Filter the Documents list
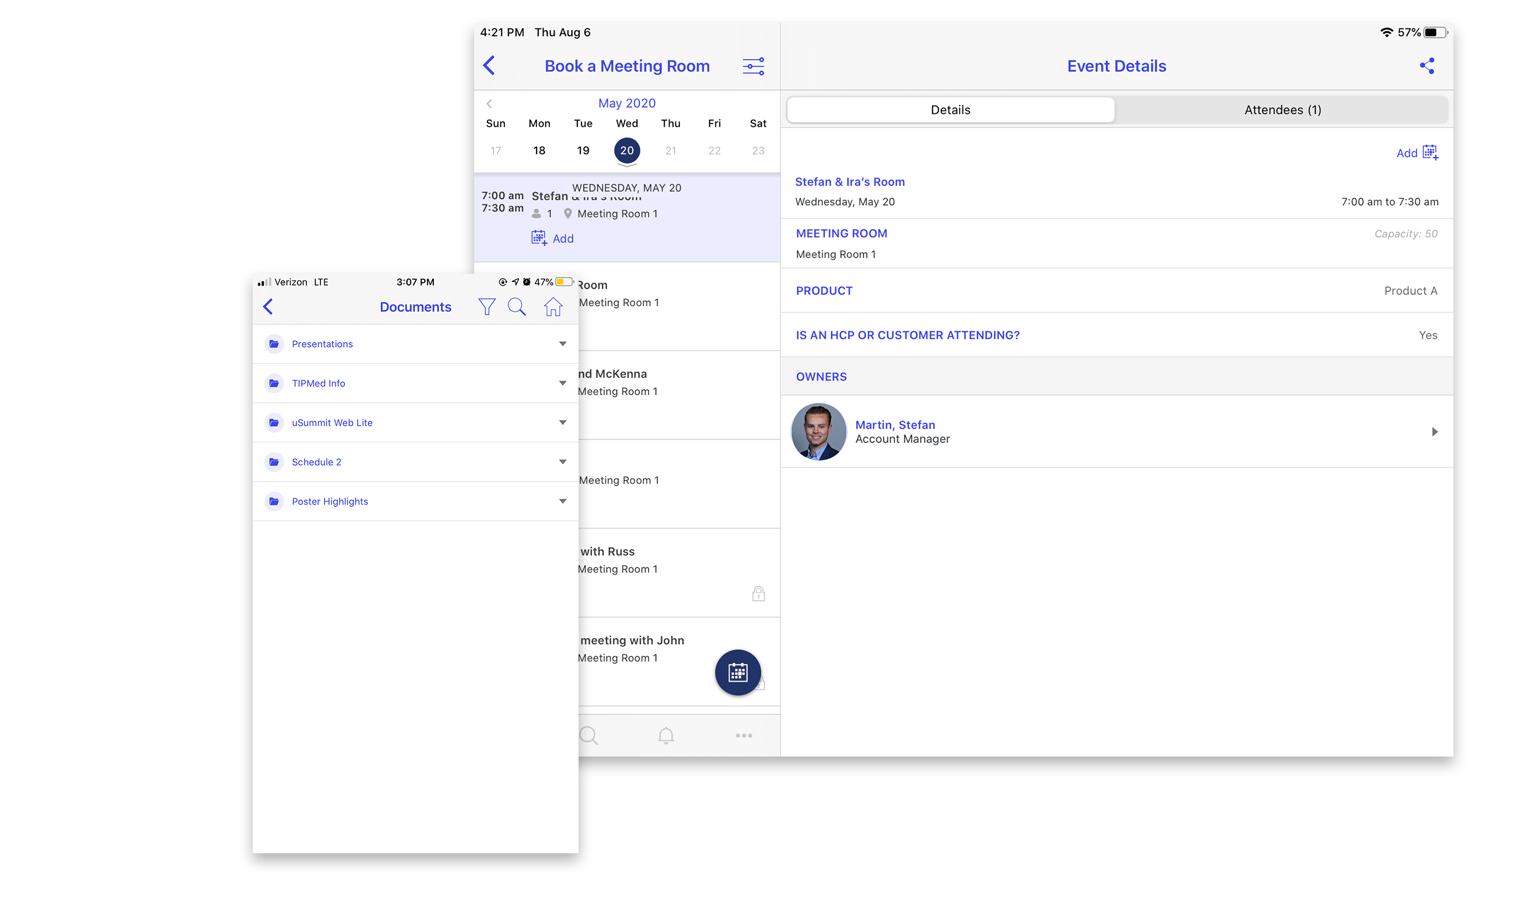This screenshot has height=908, width=1520. [487, 307]
